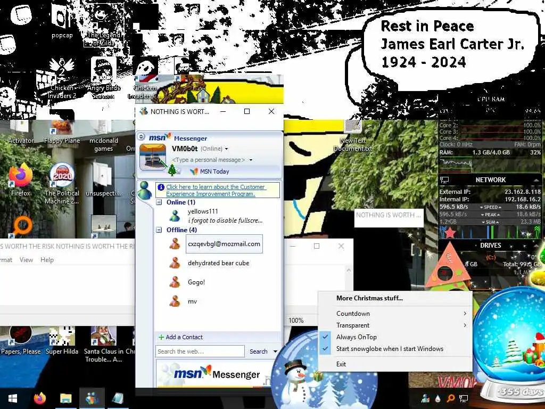Viewport: 545px width, 409px height.
Task: Open the personal message dropdown arrow
Action: point(251,160)
